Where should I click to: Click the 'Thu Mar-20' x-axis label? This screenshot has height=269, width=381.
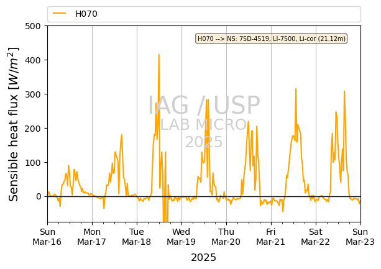[226, 237]
